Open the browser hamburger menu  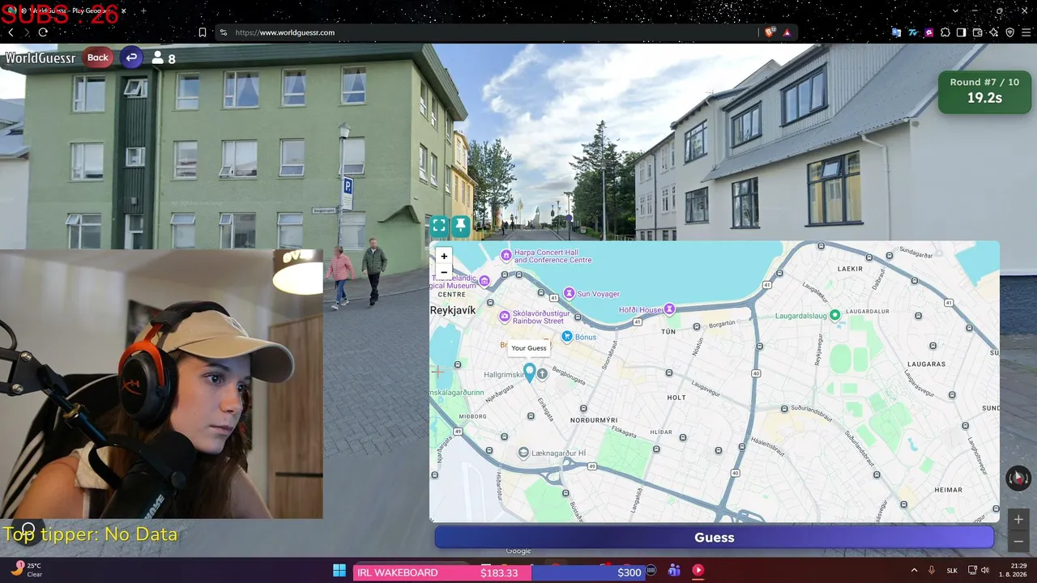(1026, 32)
